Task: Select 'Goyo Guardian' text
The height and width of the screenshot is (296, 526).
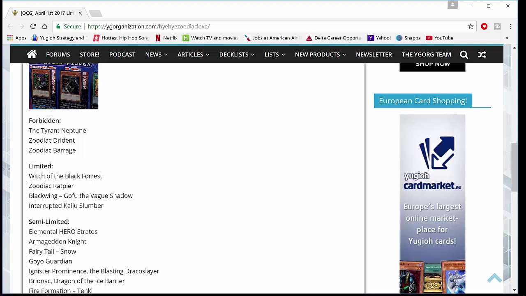Action: click(50, 261)
